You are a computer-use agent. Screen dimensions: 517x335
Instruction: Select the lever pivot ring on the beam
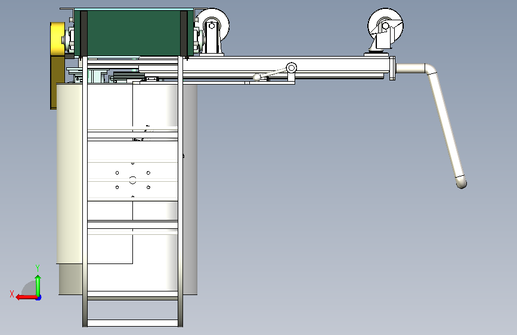pyautogui.click(x=291, y=69)
